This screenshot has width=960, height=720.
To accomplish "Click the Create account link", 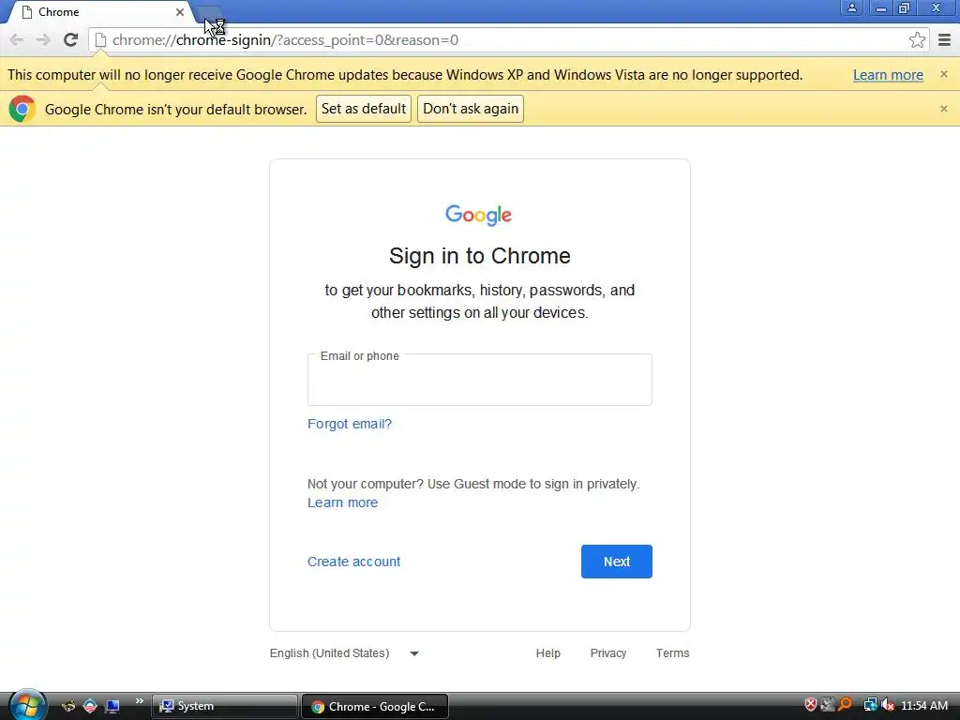I will 353,562.
